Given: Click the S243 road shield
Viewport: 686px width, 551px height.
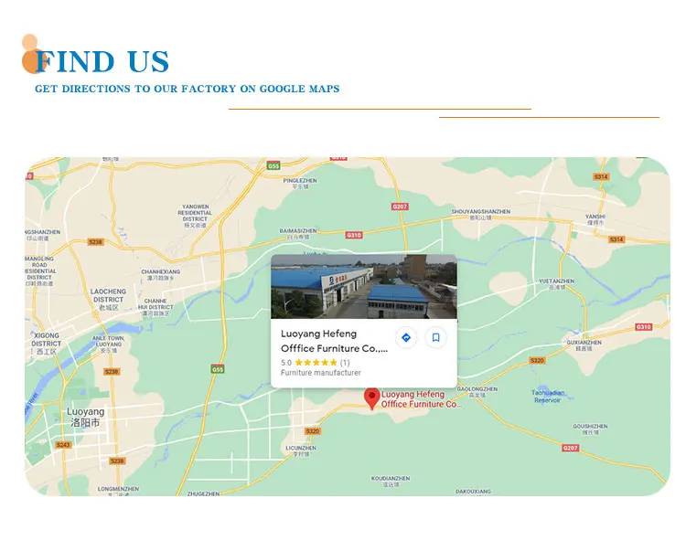Looking at the screenshot, I should 63,445.
